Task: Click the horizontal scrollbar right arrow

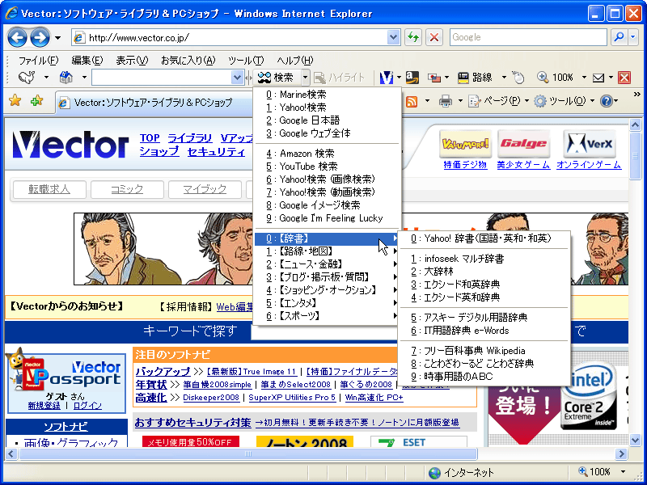Action: click(x=621, y=454)
